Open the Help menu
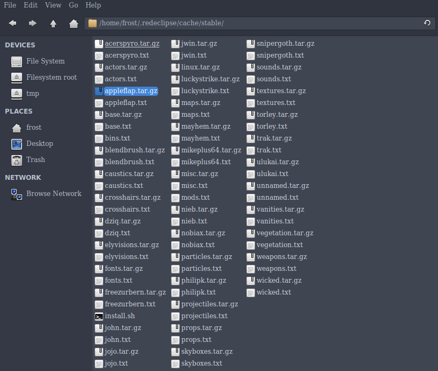Viewport: 438px width, 371px height. [x=93, y=5]
